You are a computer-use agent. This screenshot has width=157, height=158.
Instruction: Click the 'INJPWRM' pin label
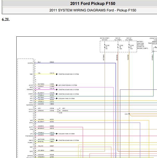point(30,105)
